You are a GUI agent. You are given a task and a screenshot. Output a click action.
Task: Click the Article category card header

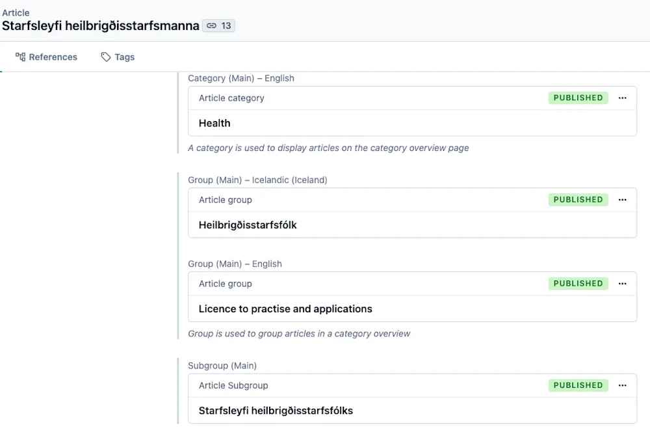click(x=231, y=98)
